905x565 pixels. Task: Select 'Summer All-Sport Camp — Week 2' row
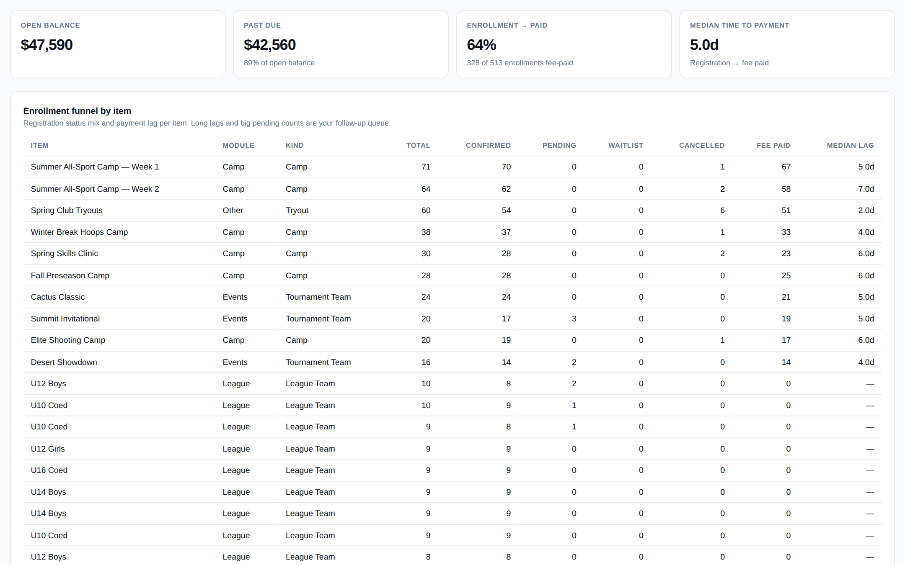click(x=452, y=189)
